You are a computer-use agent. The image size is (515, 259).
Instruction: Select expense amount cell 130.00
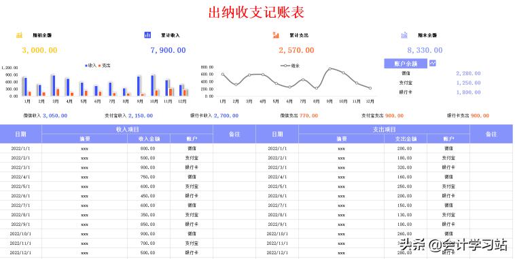point(405,215)
